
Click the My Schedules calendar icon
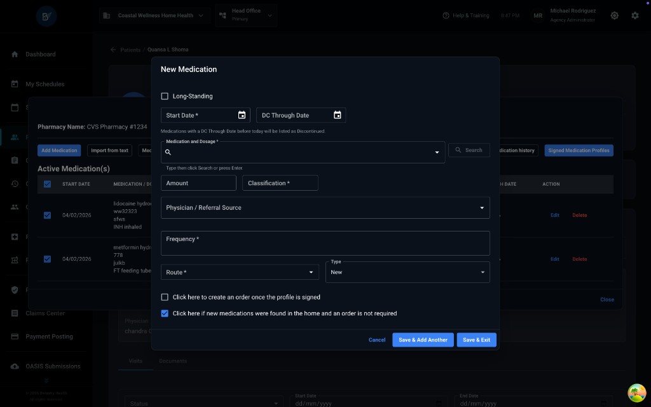point(15,84)
